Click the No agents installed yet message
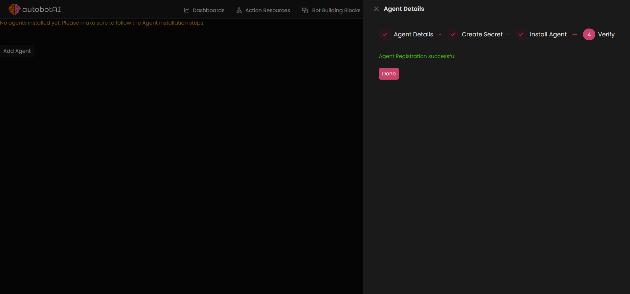 click(102, 23)
